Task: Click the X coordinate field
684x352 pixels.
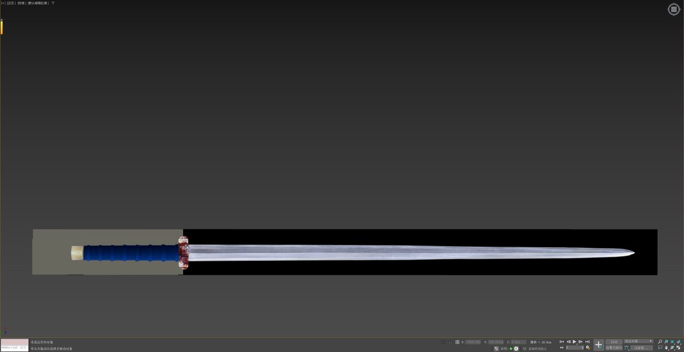Action: click(473, 342)
